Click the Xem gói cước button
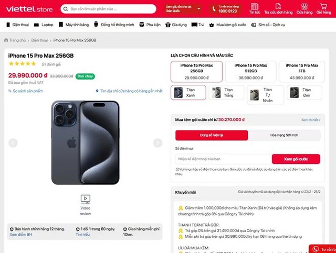 296,159
